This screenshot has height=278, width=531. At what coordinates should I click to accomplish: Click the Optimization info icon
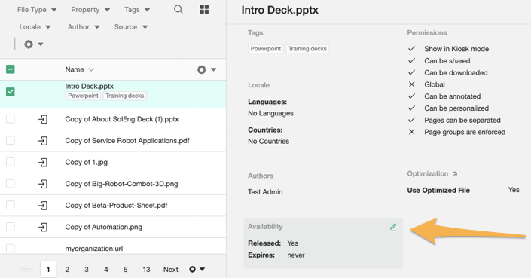(455, 174)
